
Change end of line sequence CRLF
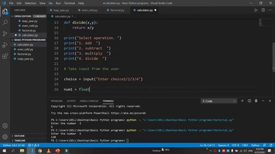(245, 145)
